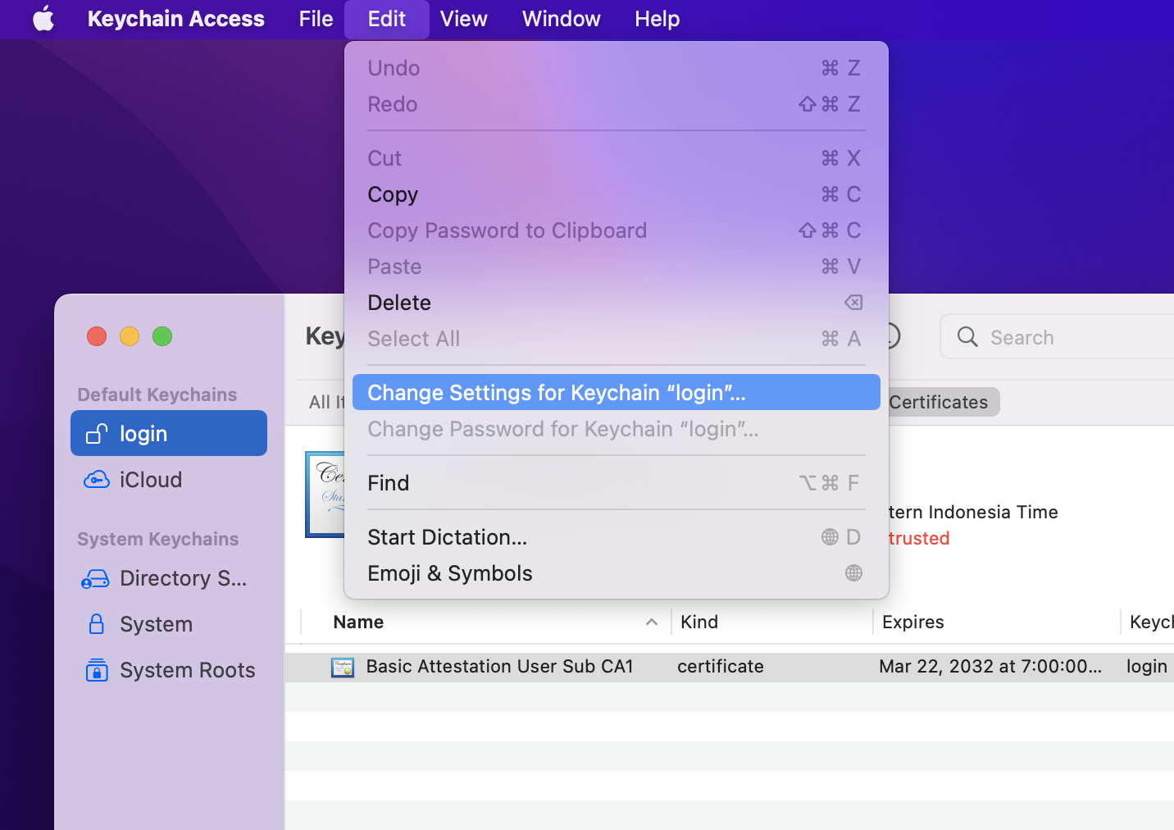Toggle the Name sort direction chevron
The height and width of the screenshot is (830, 1174).
click(652, 622)
